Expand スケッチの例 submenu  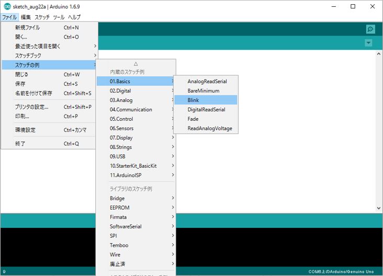tap(49, 65)
